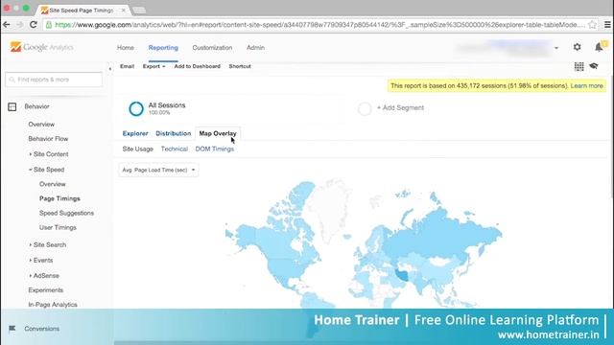Open the Conversions section

coord(42,329)
